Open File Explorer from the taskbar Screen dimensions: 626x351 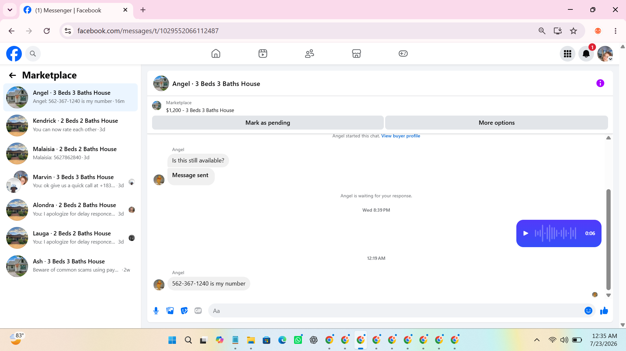coord(251,340)
